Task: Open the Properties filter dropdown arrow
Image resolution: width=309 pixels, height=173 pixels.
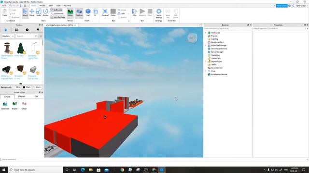Action: (x=308, y=29)
